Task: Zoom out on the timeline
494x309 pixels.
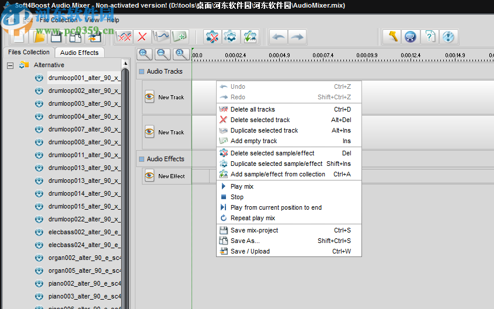Action: 163,54
